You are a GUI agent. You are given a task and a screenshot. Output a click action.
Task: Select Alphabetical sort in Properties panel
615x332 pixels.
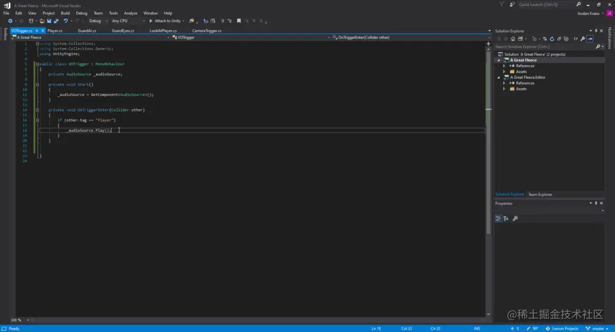pos(506,219)
